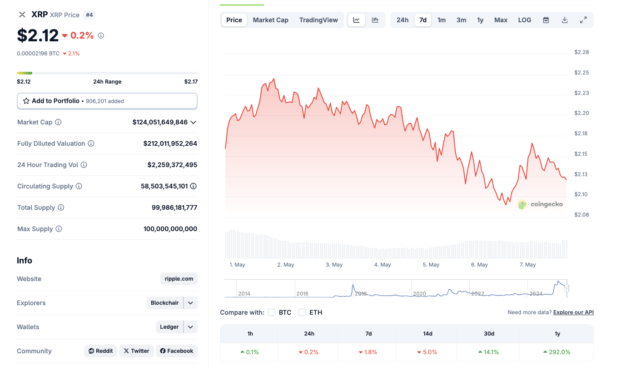Screen dimensions: 636x366
Task: Set chart range to 1y
Action: pos(480,20)
